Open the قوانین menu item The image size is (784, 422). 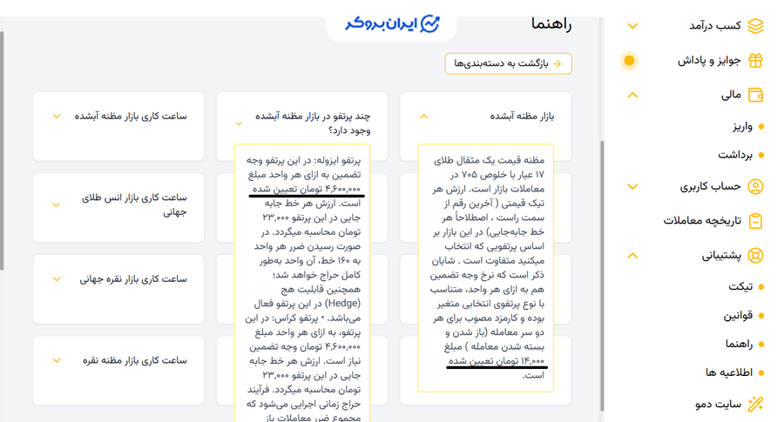tap(738, 316)
